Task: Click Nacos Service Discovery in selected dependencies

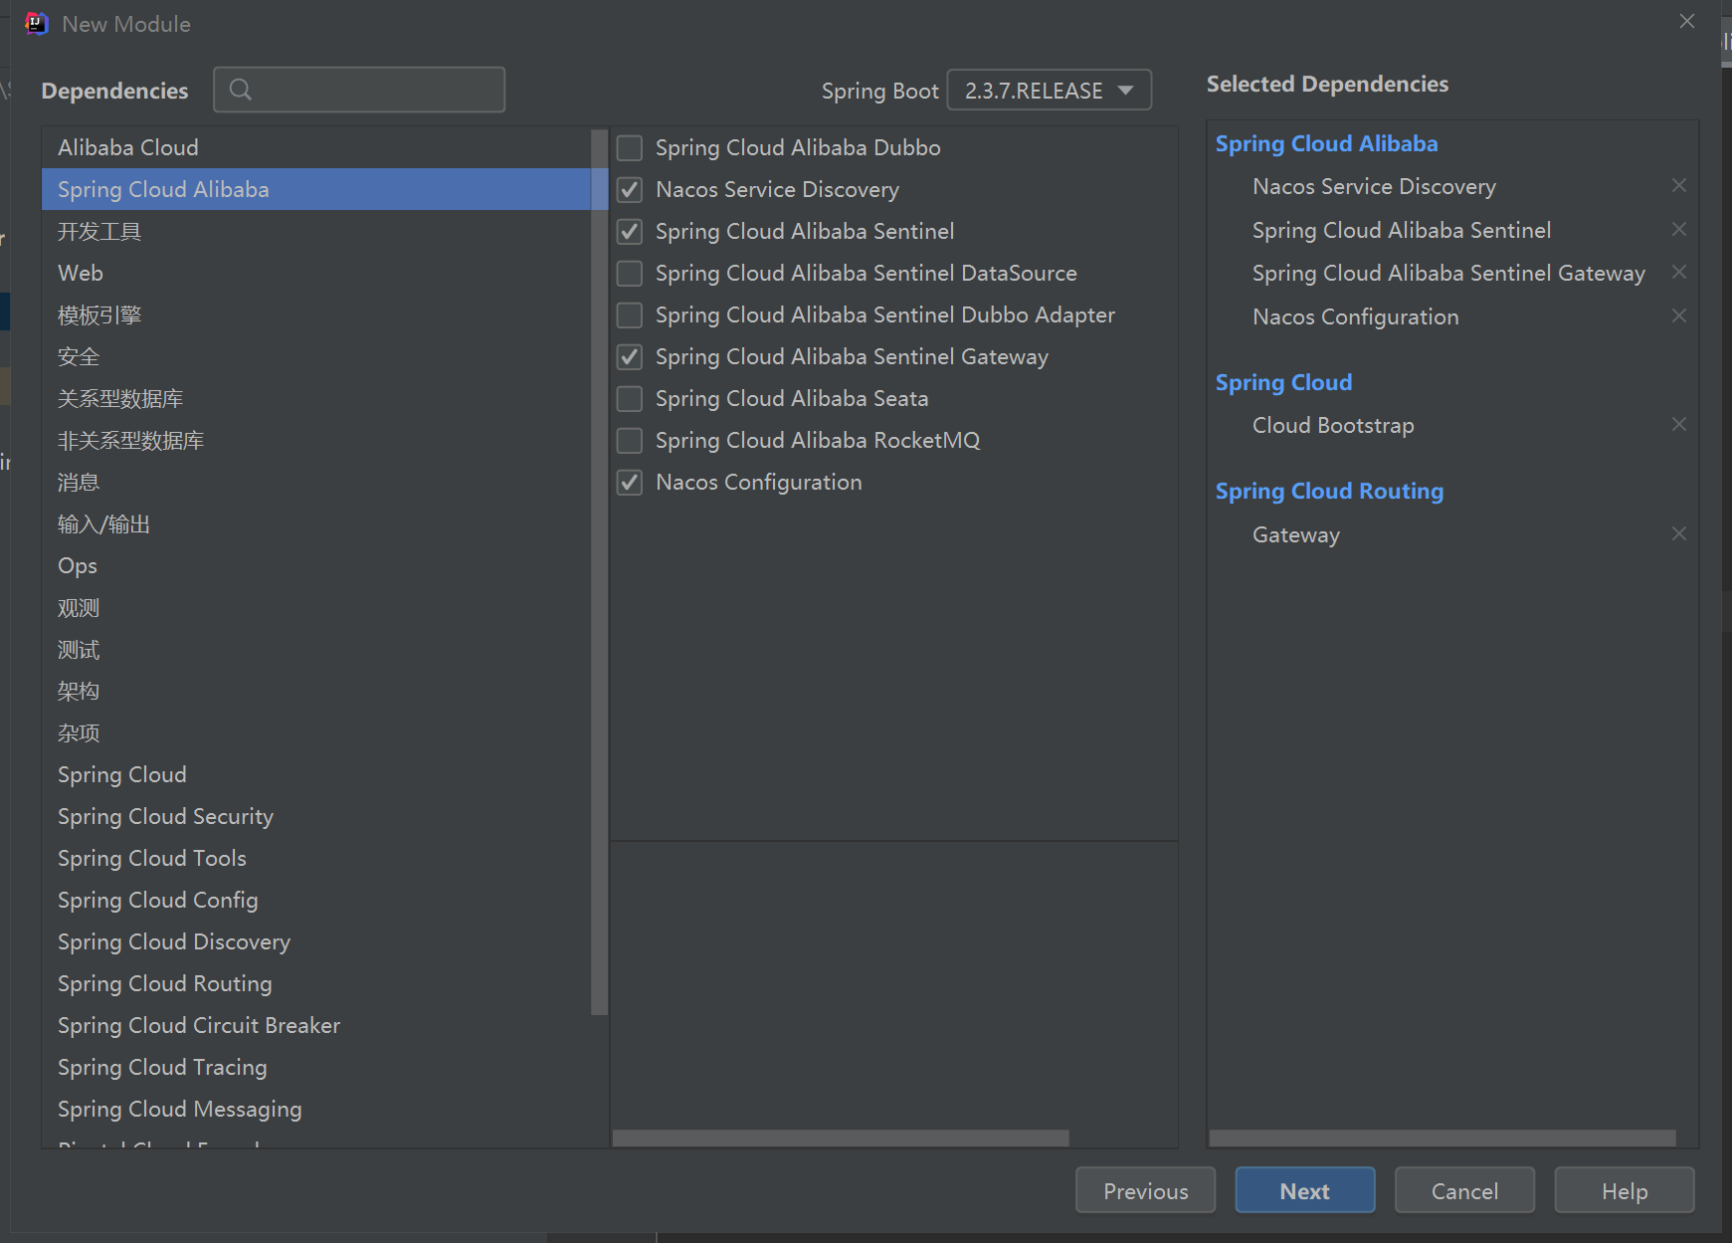Action: [x=1374, y=186]
